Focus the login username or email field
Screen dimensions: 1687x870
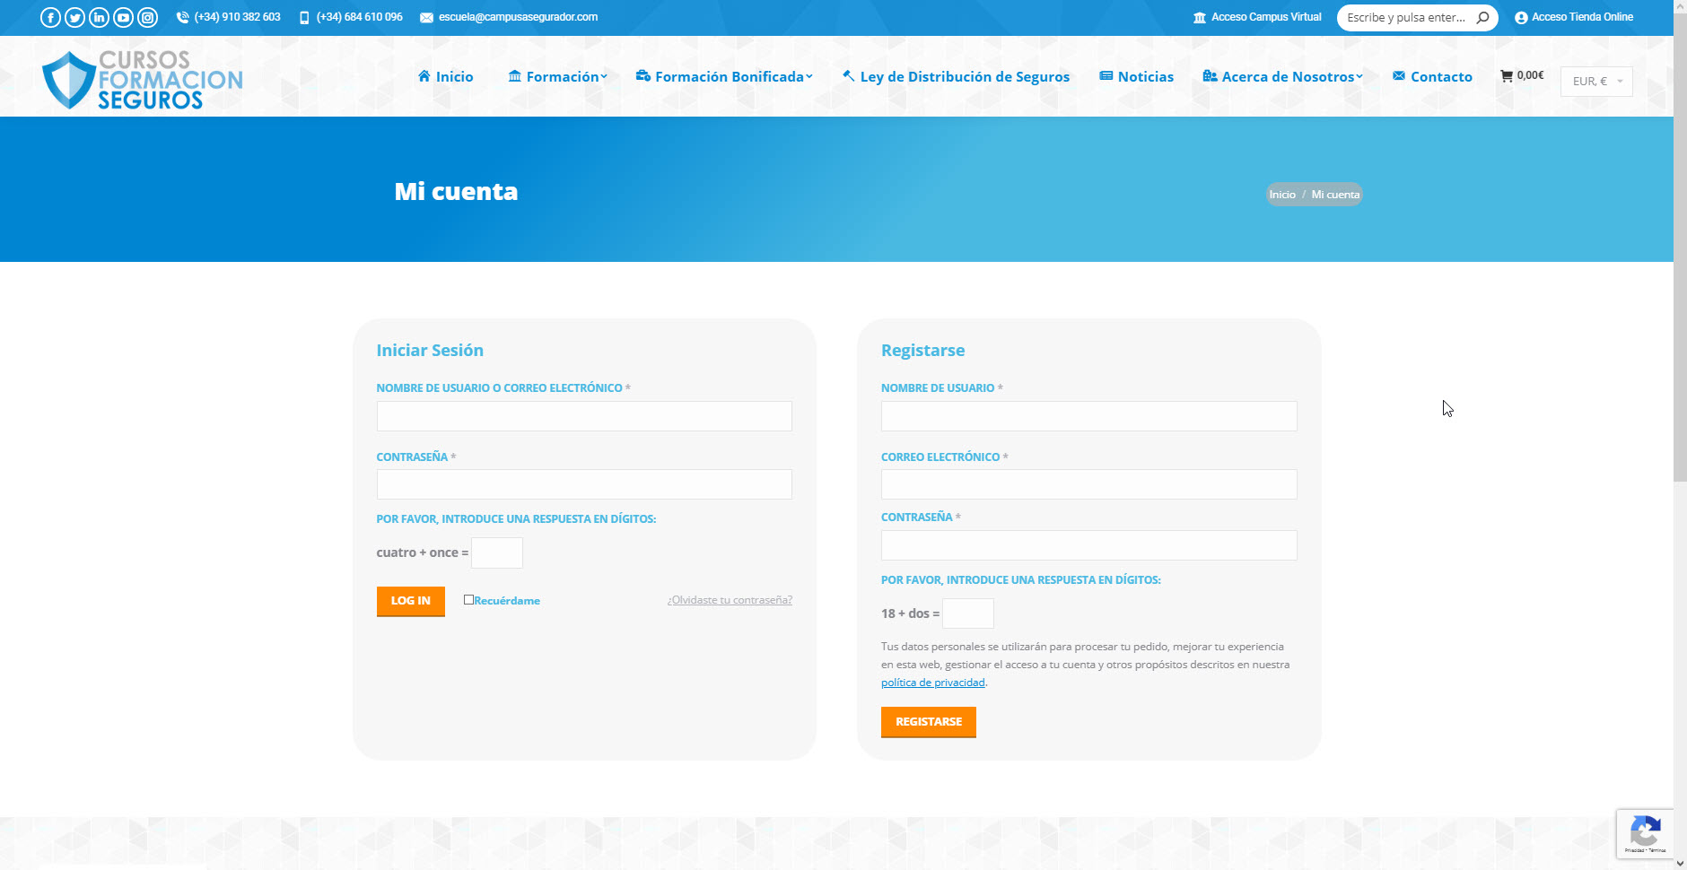coord(584,416)
